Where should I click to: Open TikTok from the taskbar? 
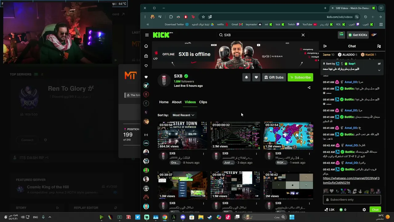(x=228, y=217)
